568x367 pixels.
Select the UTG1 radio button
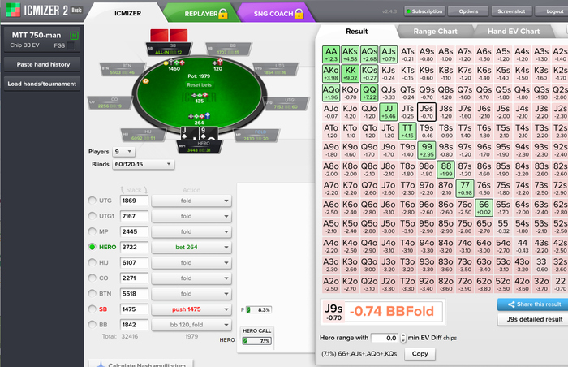coord(92,216)
